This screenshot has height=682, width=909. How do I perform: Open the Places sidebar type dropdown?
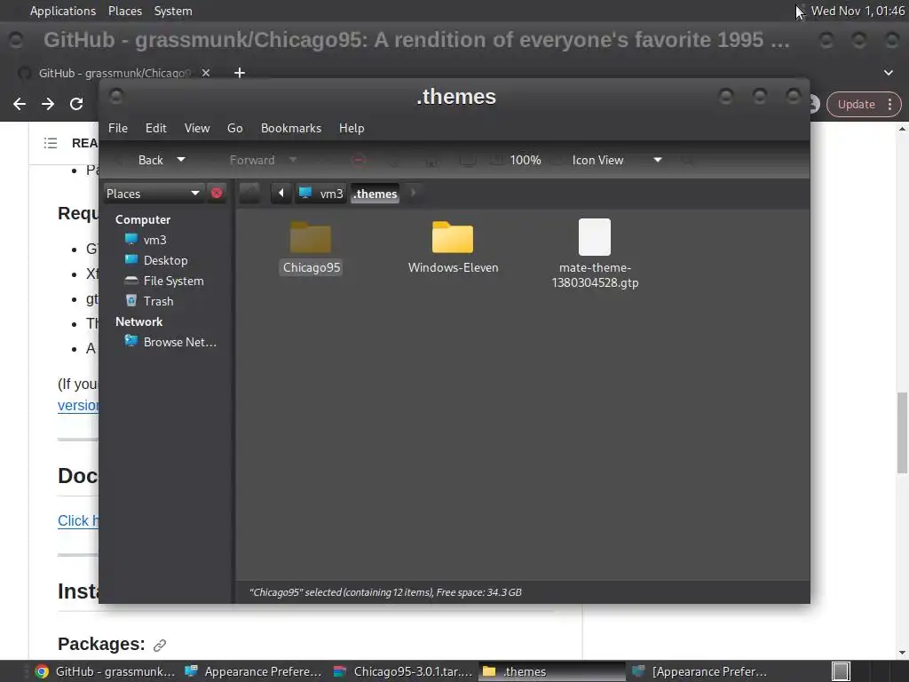[x=153, y=193]
